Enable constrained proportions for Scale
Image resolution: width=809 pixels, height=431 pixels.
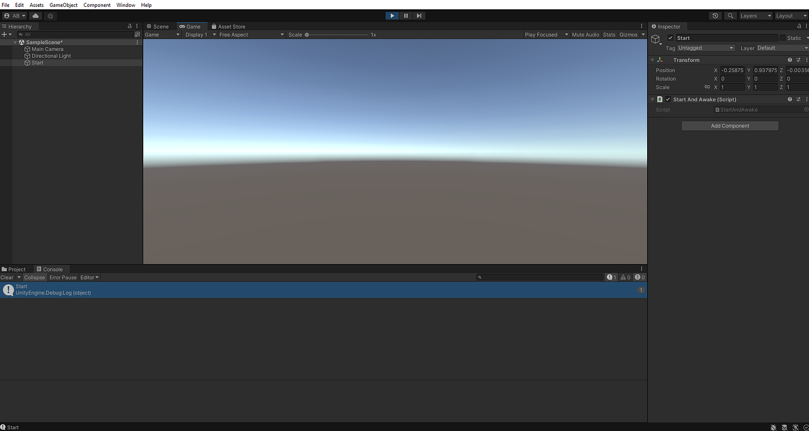(707, 87)
